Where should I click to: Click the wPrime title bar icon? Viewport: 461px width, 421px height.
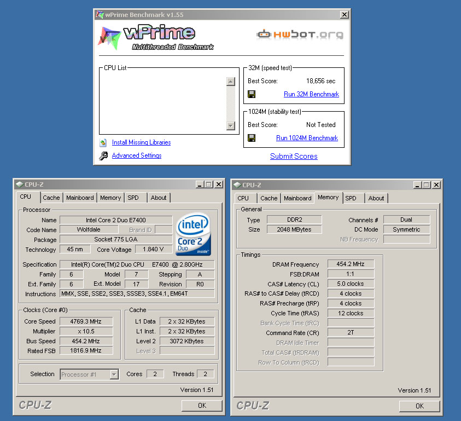(x=100, y=14)
